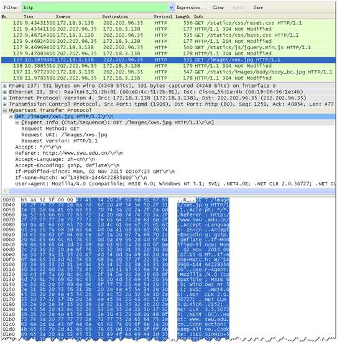This screenshot has height=345, width=337.
Task: Sort packets by Length column header
Action: point(182,17)
